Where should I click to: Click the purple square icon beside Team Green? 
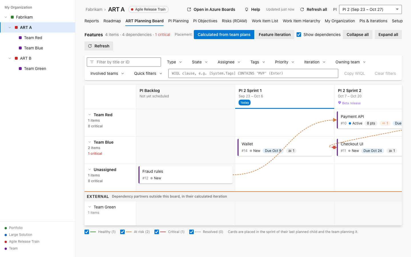point(20,69)
